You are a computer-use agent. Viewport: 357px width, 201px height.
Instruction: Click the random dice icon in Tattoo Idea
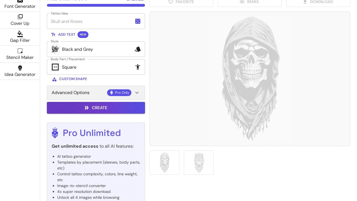coord(138,21)
